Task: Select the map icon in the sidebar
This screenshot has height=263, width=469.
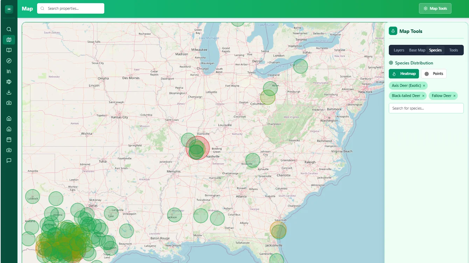Action: (9, 40)
